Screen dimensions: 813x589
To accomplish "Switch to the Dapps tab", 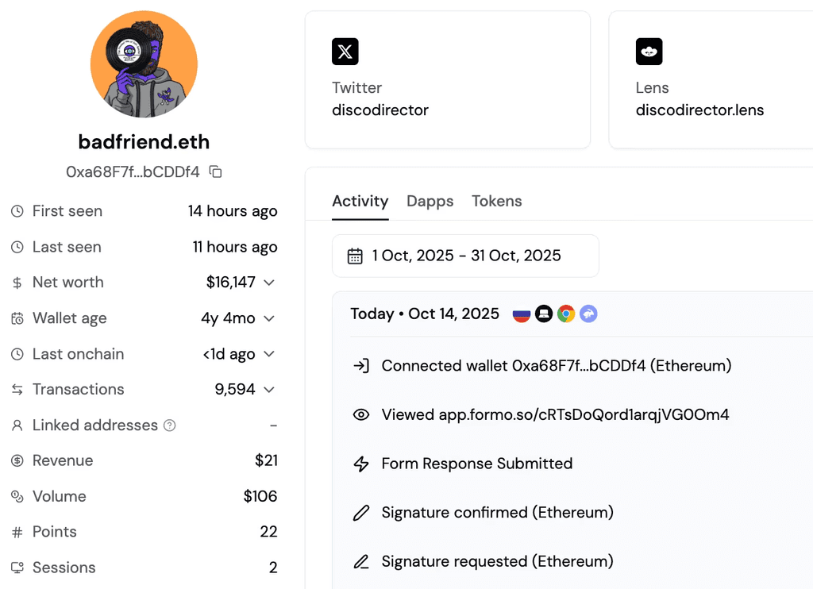I will [430, 202].
